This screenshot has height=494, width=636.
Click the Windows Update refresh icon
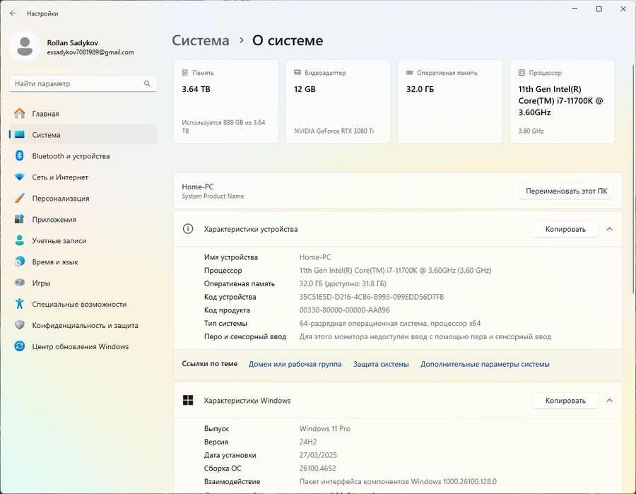(x=20, y=346)
